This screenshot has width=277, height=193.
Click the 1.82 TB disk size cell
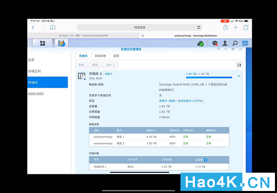pyautogui.click(x=152, y=143)
